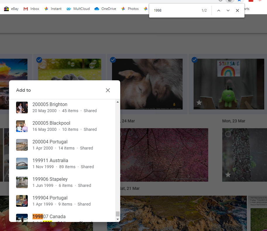This screenshot has width=267, height=231.
Task: Open the Photos bookmark
Action: pos(130,9)
